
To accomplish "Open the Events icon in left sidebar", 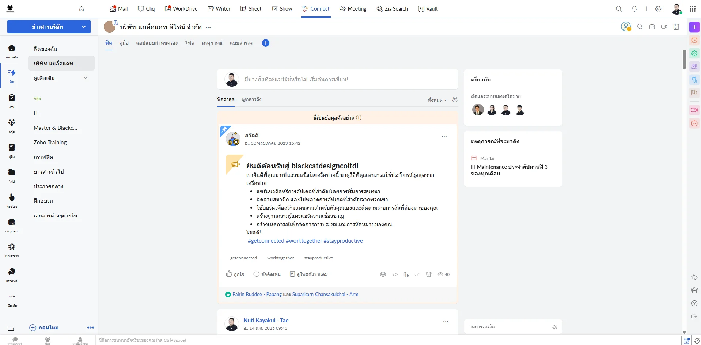I will 12,224.
